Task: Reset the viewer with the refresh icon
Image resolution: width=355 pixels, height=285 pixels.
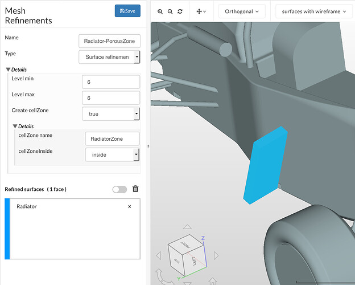Action: (x=180, y=11)
